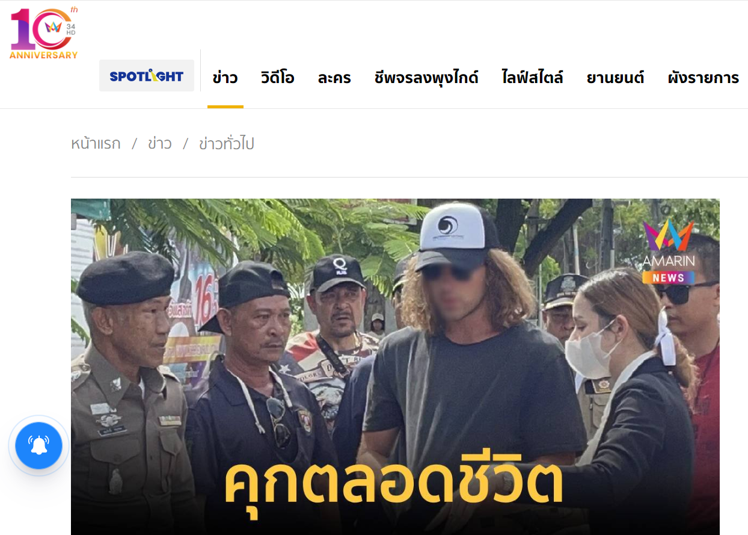Viewport: 748px width, 535px height.
Task: Click the blue notification bell icon
Action: point(39,446)
